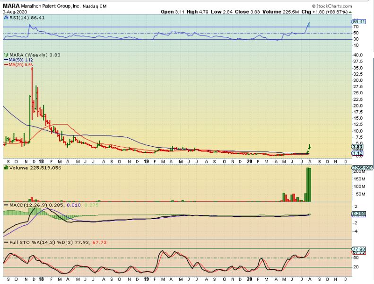Click the MA(50) 1.12 legend text

click(21, 60)
